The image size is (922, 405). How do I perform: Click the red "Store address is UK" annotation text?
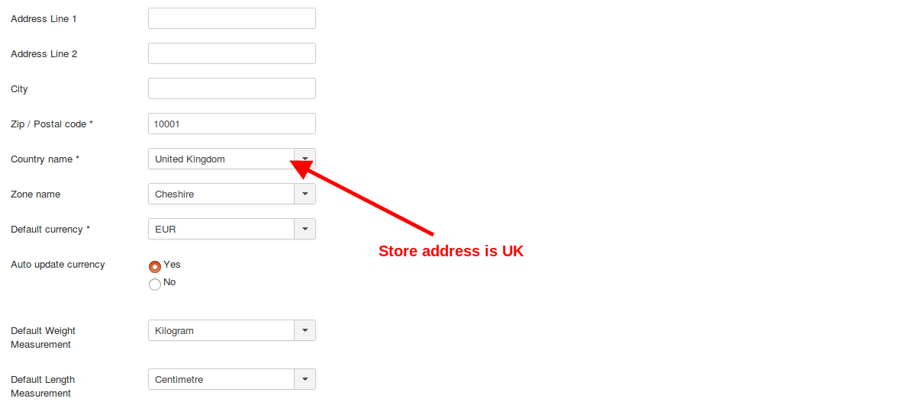pyautogui.click(x=451, y=251)
